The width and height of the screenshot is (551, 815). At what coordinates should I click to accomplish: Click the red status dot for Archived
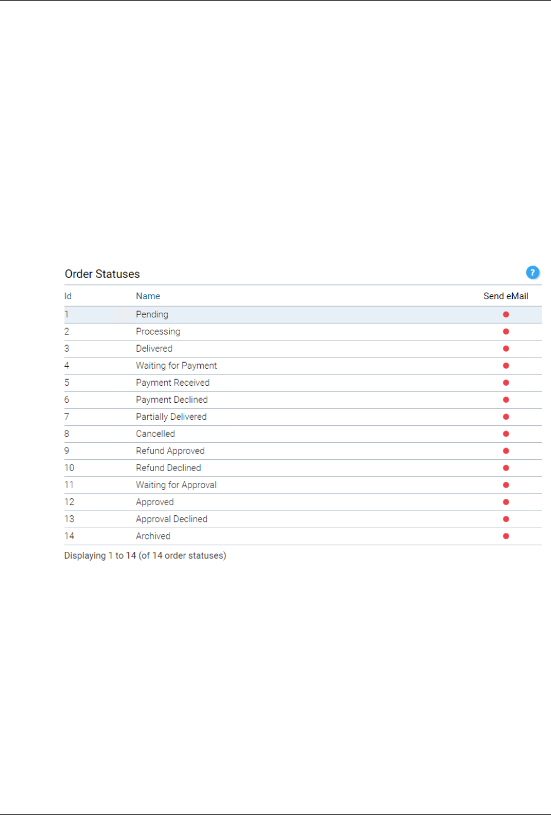click(x=506, y=536)
